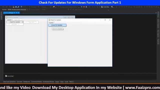Click the menuStrip1 component in the tray

(9, 76)
